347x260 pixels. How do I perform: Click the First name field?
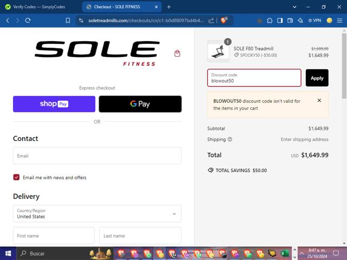[54, 236]
